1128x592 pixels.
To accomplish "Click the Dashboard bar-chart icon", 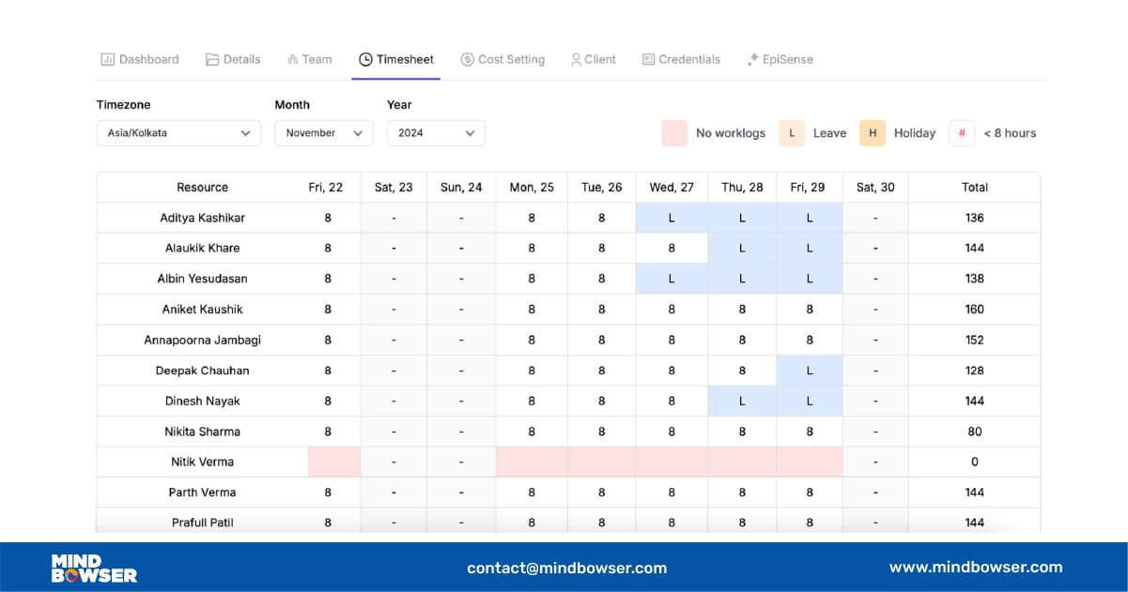I will [x=107, y=59].
